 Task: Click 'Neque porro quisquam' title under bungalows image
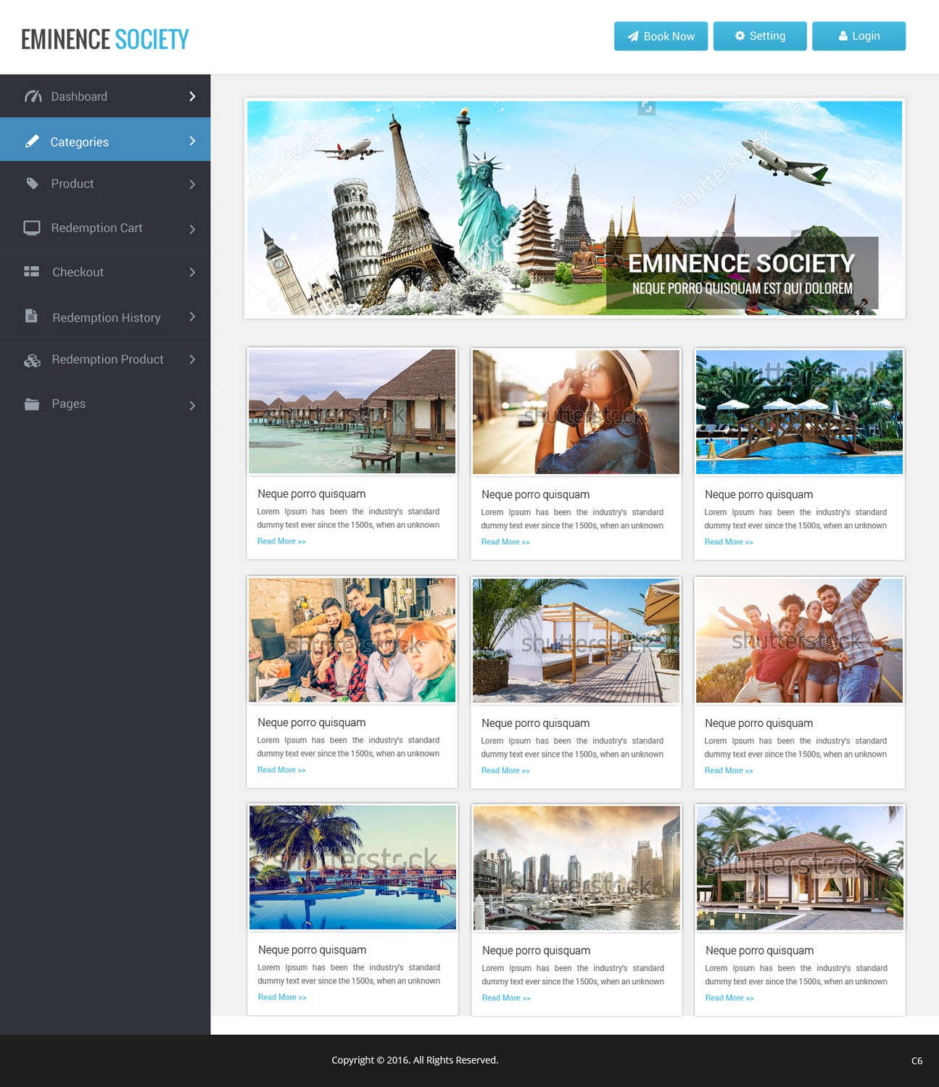coord(312,494)
